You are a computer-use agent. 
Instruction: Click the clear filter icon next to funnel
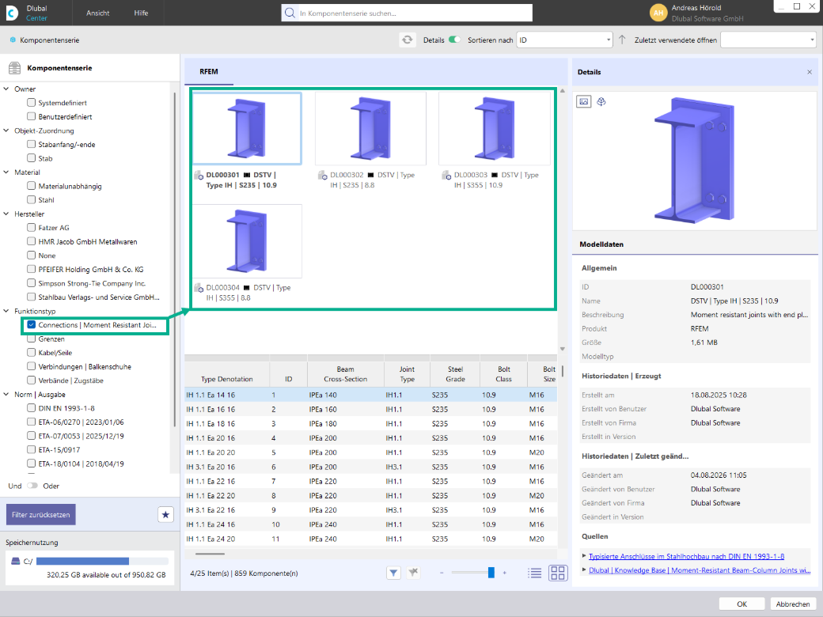click(414, 573)
